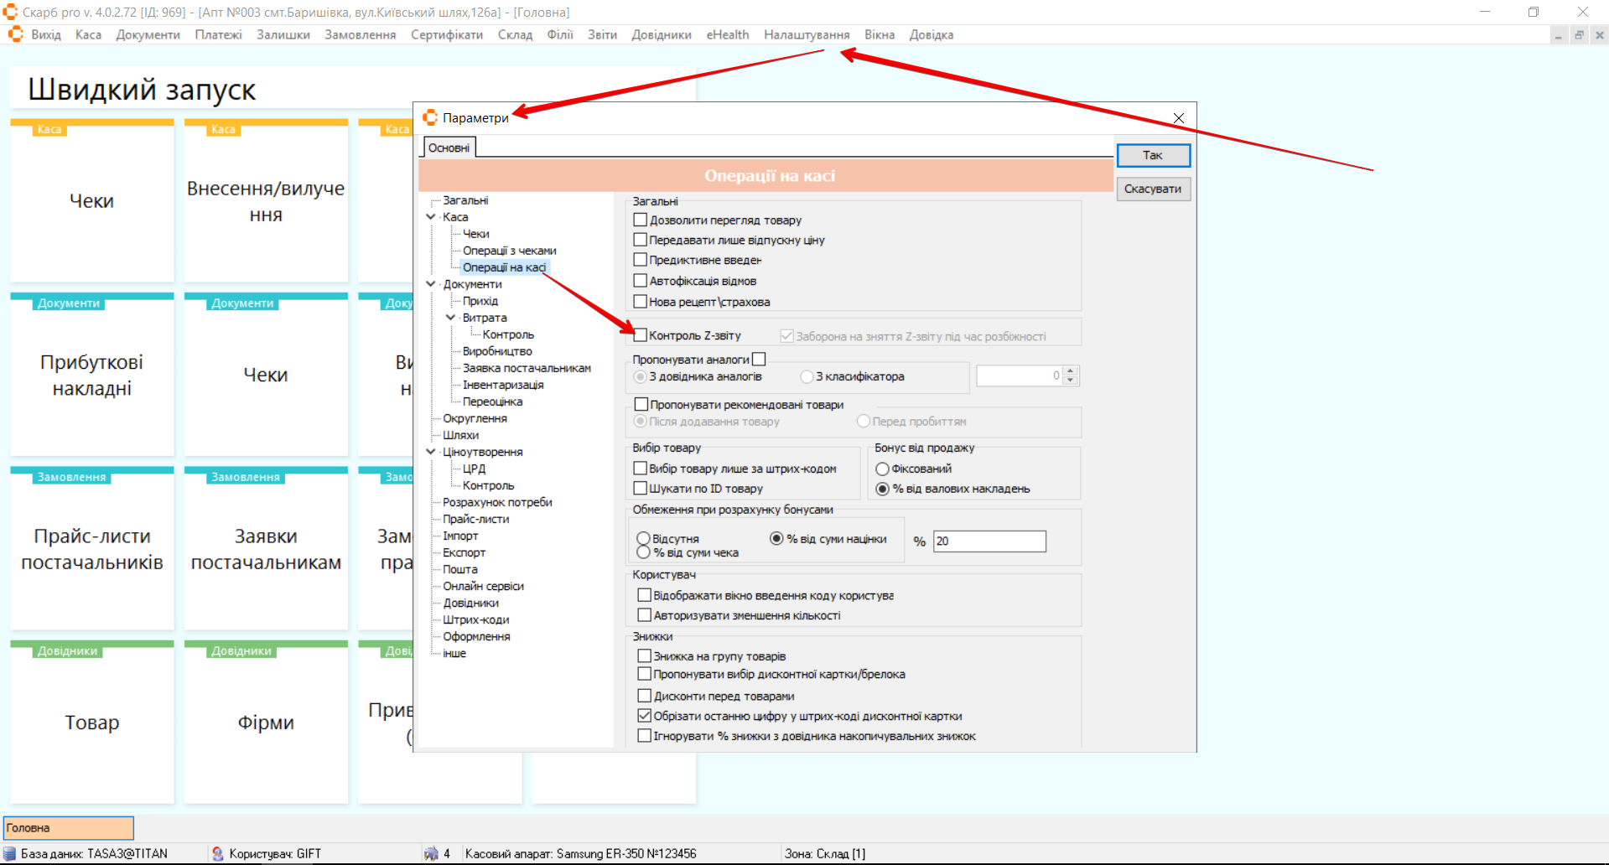The height and width of the screenshot is (865, 1609).
Task: Open the Товар quick launch tile
Action: point(92,723)
